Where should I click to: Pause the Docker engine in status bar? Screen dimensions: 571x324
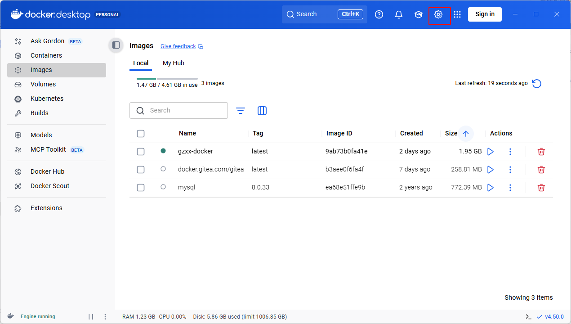[x=91, y=317]
